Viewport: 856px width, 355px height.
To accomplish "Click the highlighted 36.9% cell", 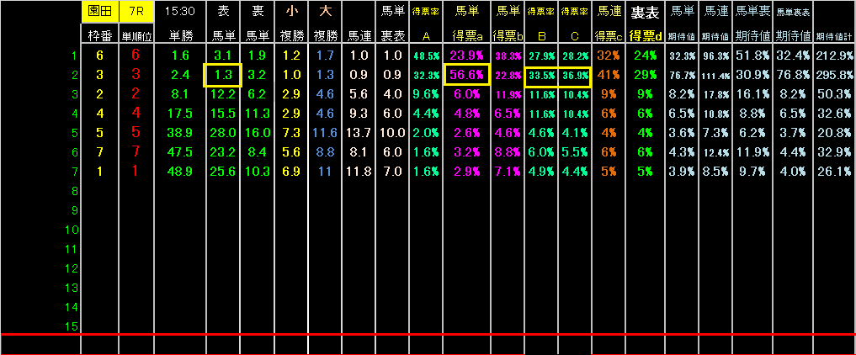I will pyautogui.click(x=574, y=76).
